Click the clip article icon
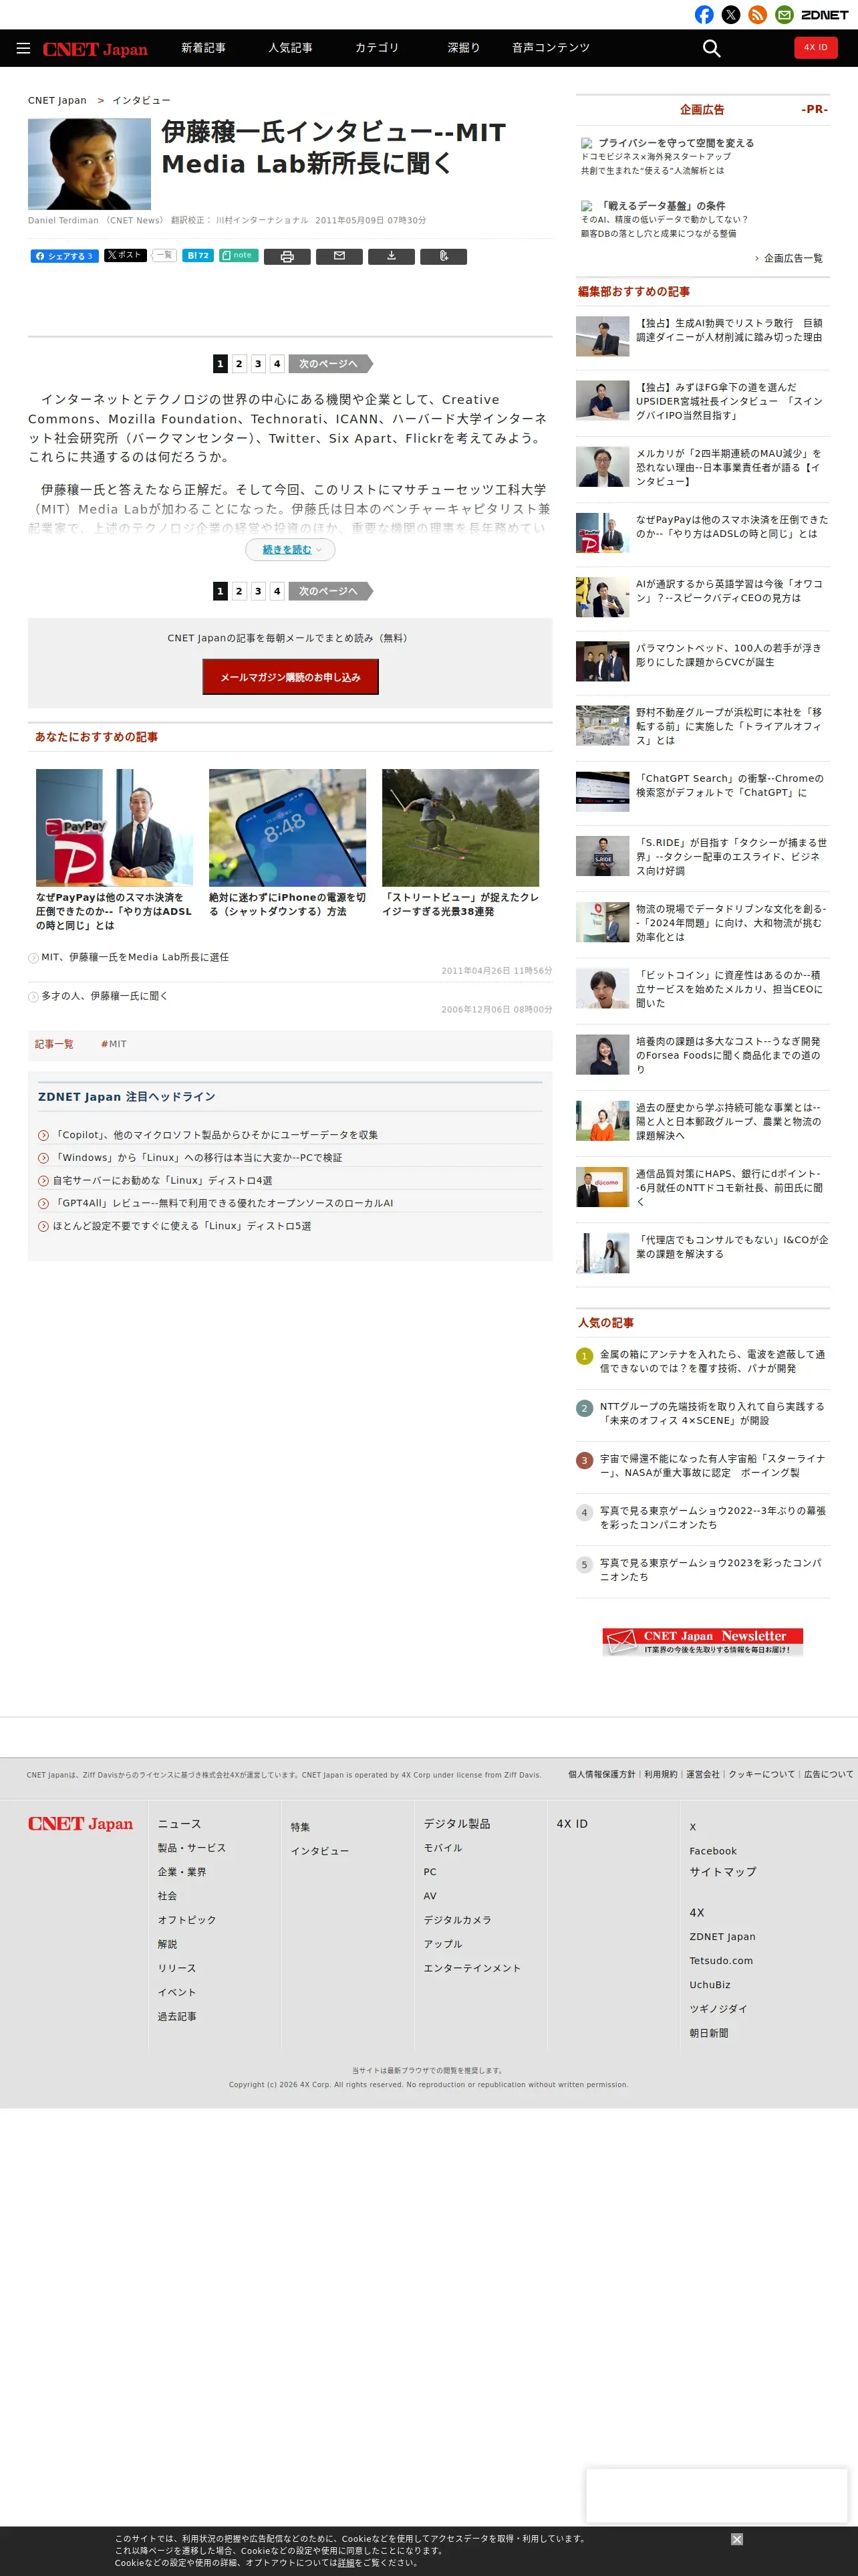Screen dimensions: 858x2576 click(x=444, y=257)
